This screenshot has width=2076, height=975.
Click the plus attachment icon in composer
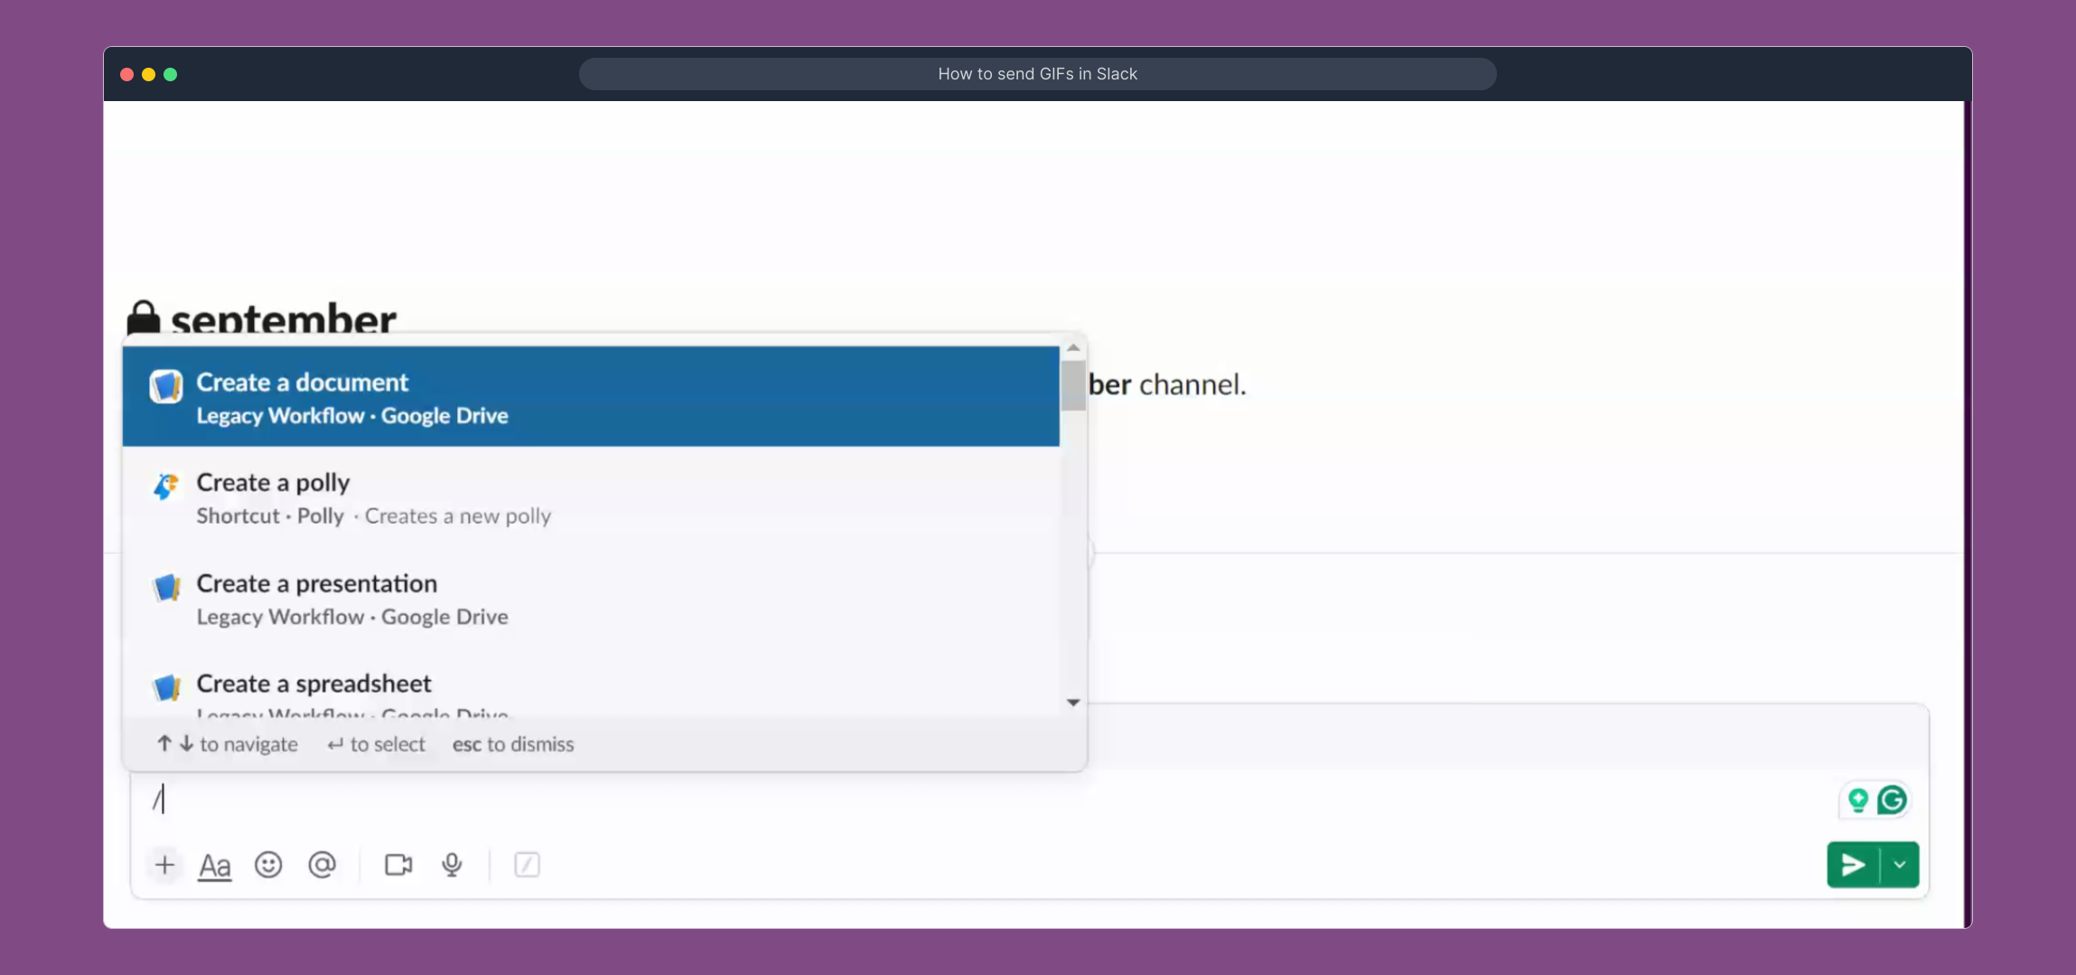click(164, 865)
